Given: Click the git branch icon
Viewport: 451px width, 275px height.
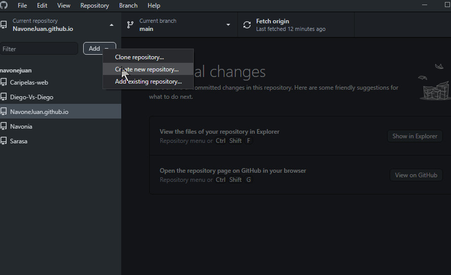Looking at the screenshot, I should (130, 25).
